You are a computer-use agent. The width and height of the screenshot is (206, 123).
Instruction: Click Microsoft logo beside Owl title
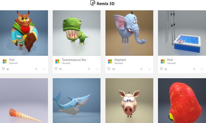pyautogui.click(x=4, y=61)
